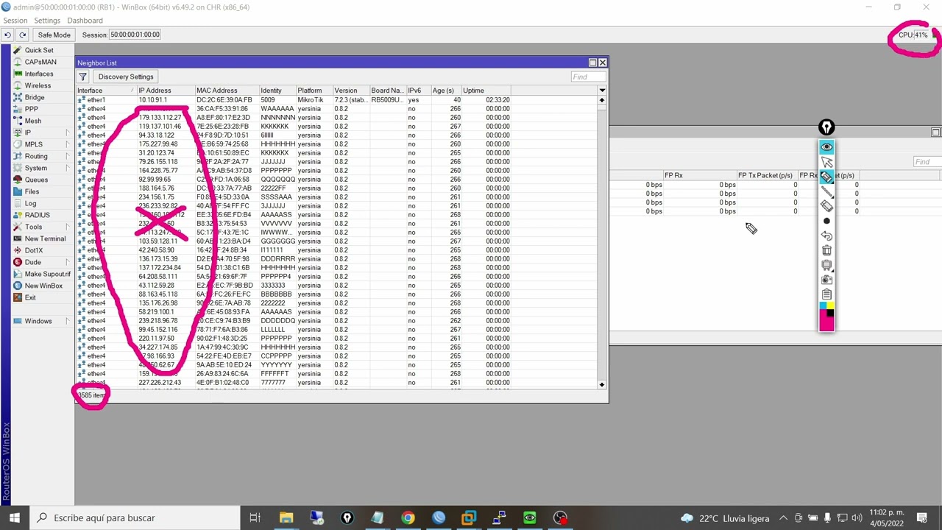Click the Neighbor List scrollbar down arrow
Image resolution: width=942 pixels, height=530 pixels.
point(602,384)
